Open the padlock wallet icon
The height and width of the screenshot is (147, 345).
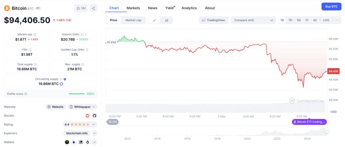click(x=88, y=142)
